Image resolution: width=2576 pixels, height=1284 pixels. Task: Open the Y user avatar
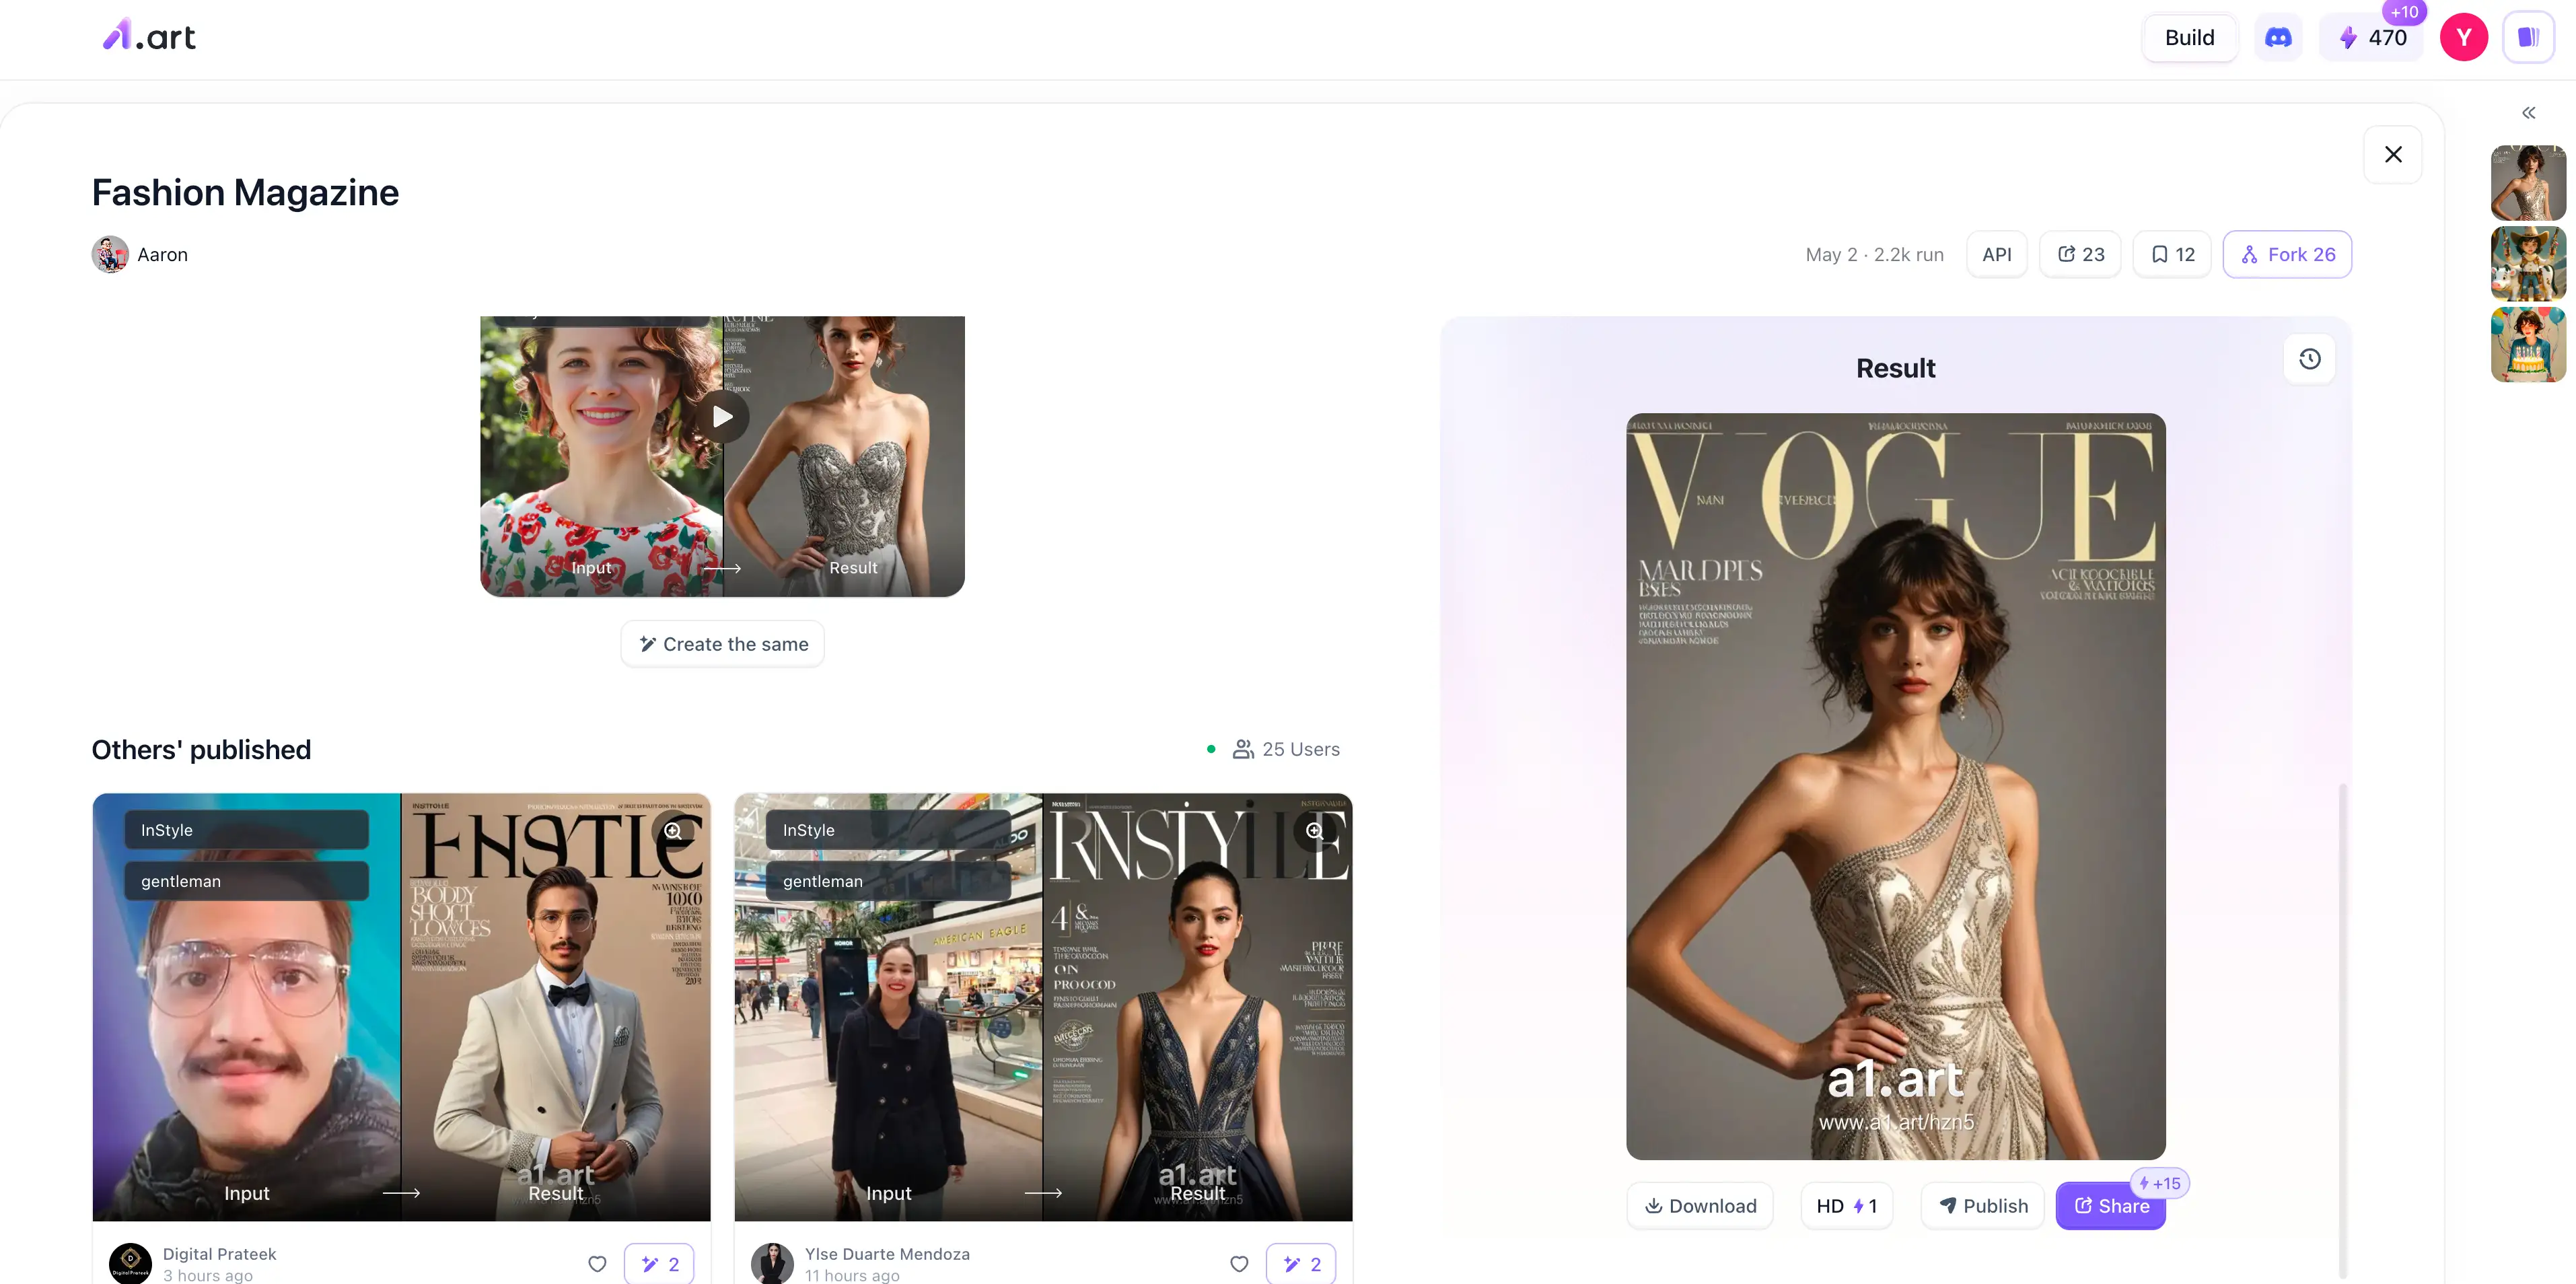click(2463, 38)
